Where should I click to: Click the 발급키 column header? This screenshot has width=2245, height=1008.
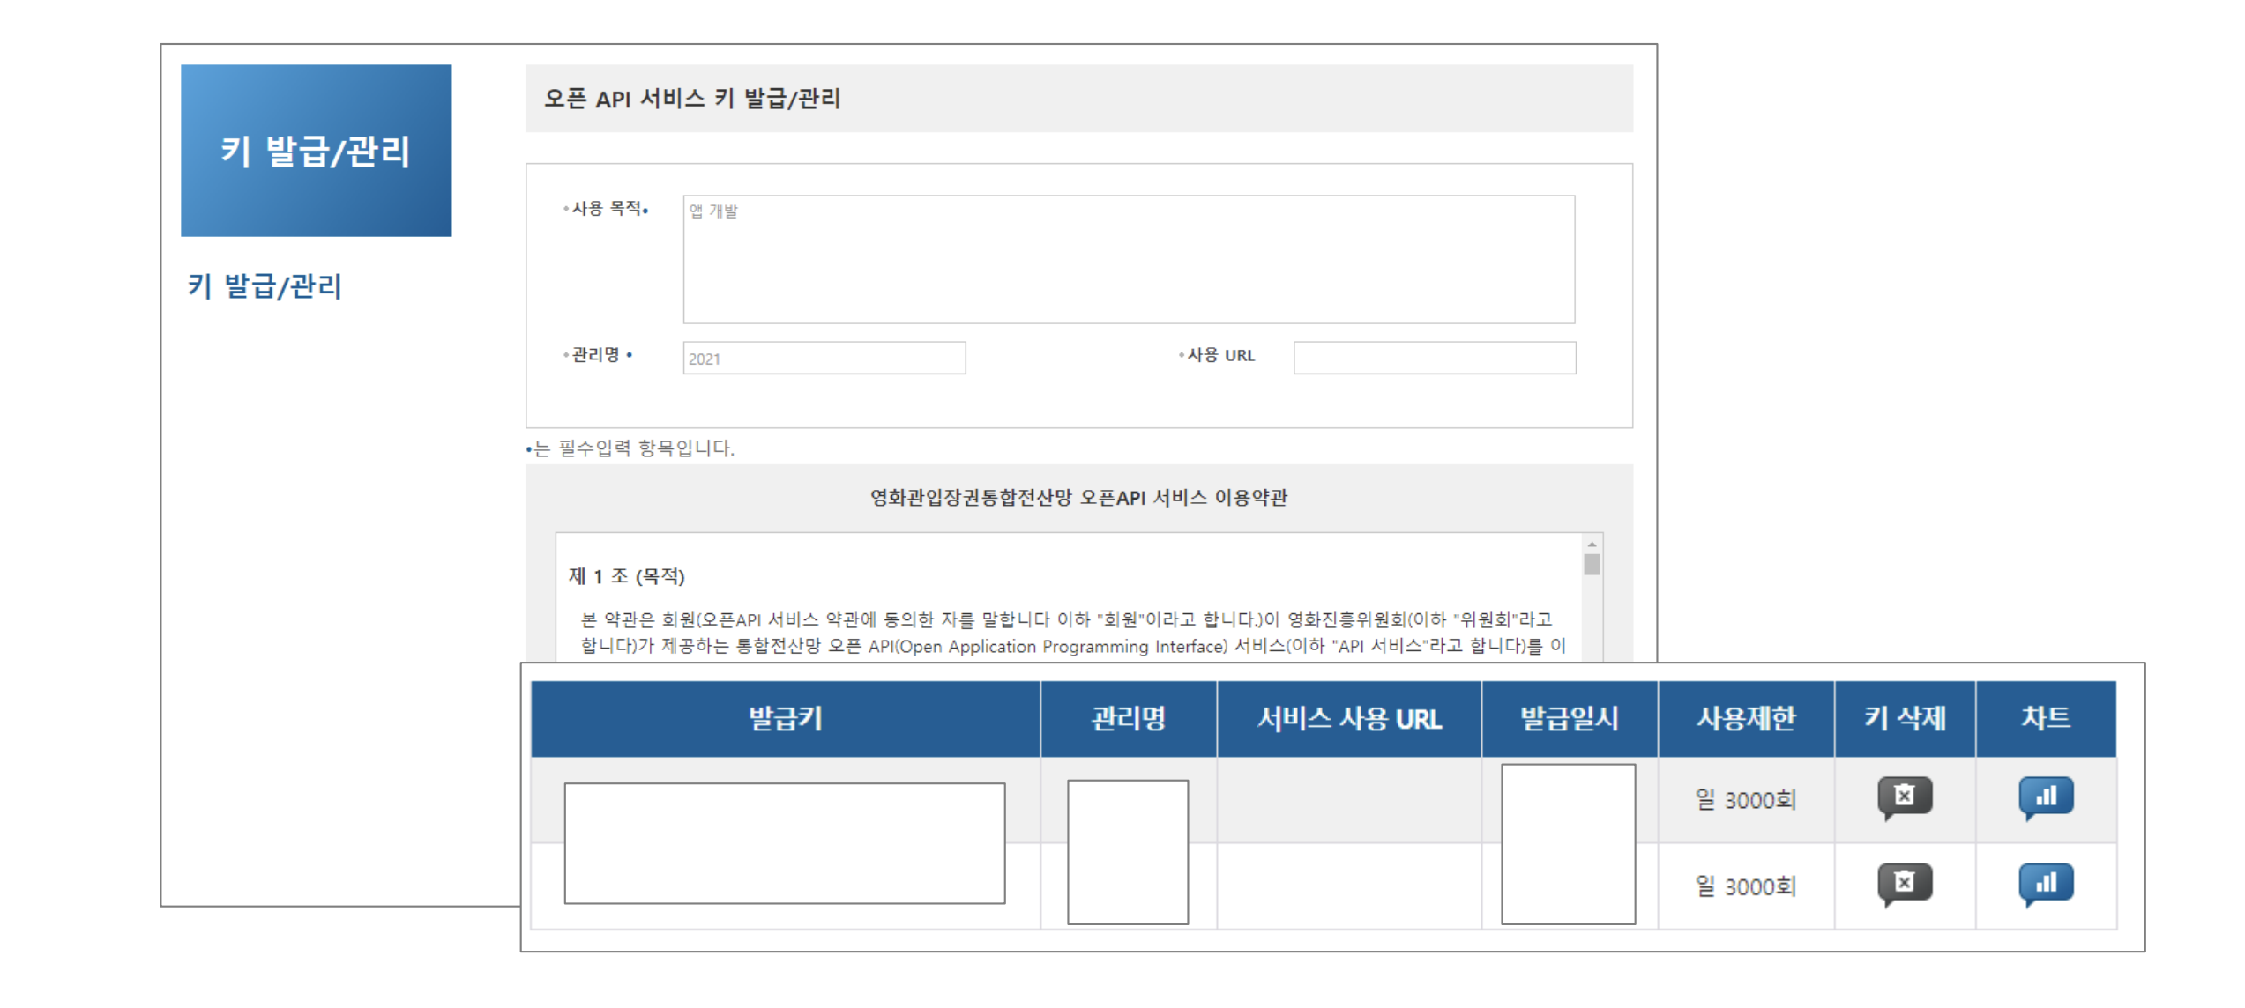[x=785, y=718]
